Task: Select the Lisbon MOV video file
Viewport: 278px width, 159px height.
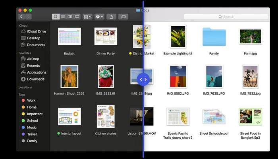Action: pos(142,116)
